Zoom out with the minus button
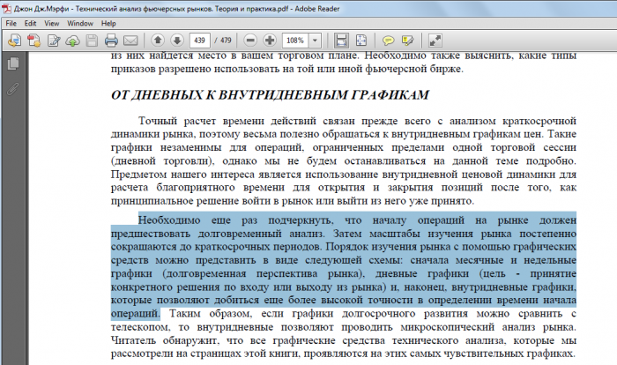 250,41
